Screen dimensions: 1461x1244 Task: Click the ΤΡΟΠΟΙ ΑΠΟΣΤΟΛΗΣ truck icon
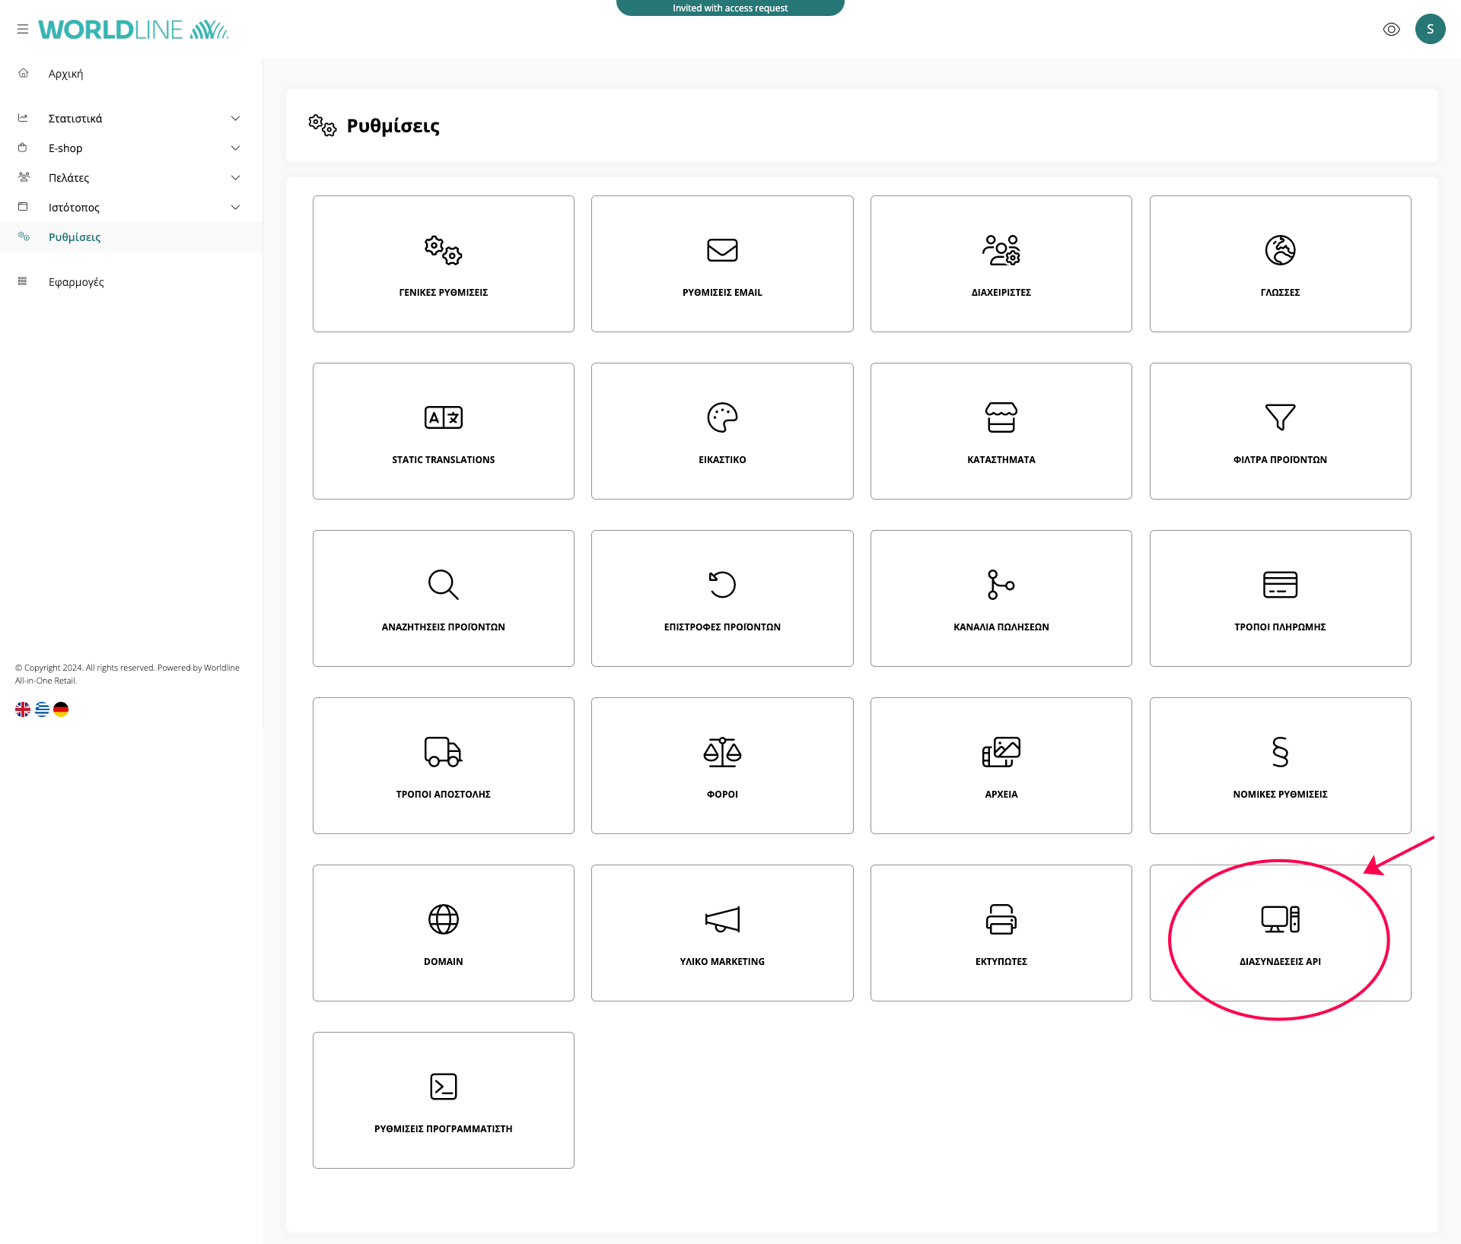(x=443, y=752)
